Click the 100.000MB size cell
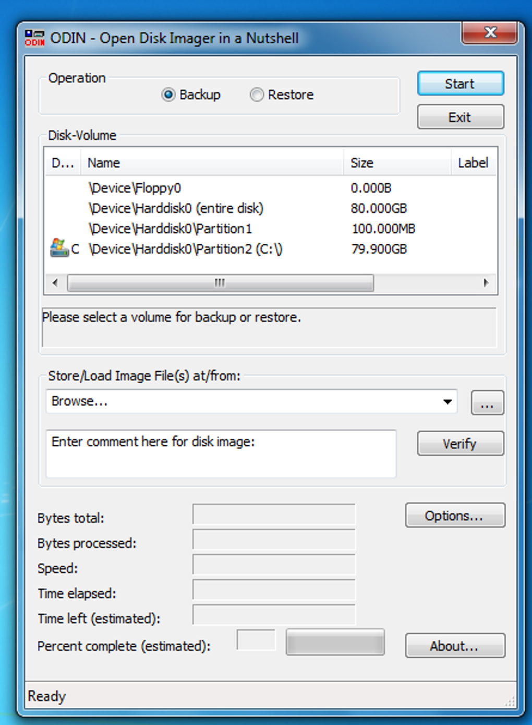This screenshot has height=725, width=532. coord(383,229)
